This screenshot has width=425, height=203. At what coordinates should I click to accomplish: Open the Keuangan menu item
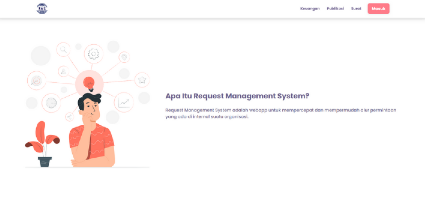pos(310,9)
